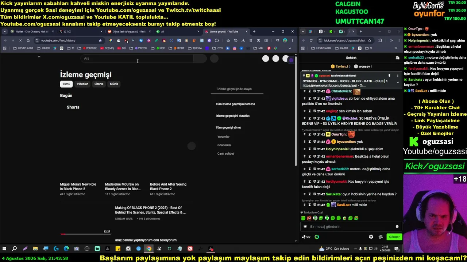Open Yorumlar history link
467x262 pixels.
coord(223,137)
